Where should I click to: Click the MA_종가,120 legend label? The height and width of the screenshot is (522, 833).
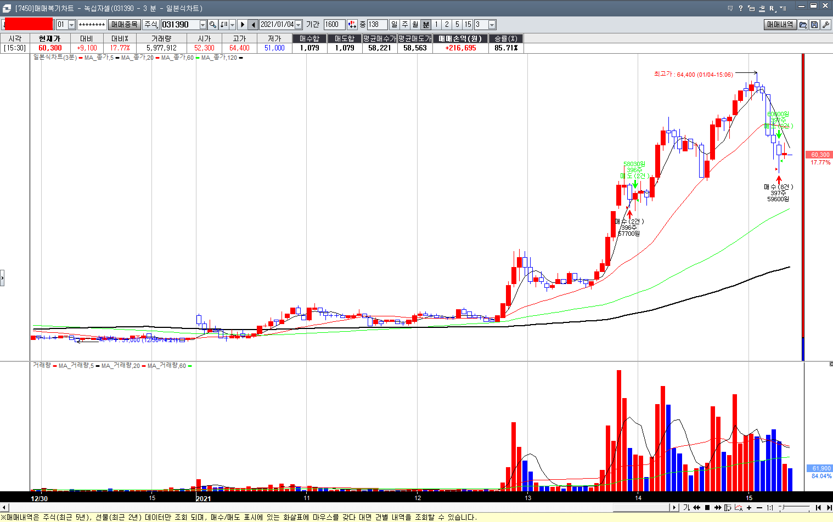(219, 58)
